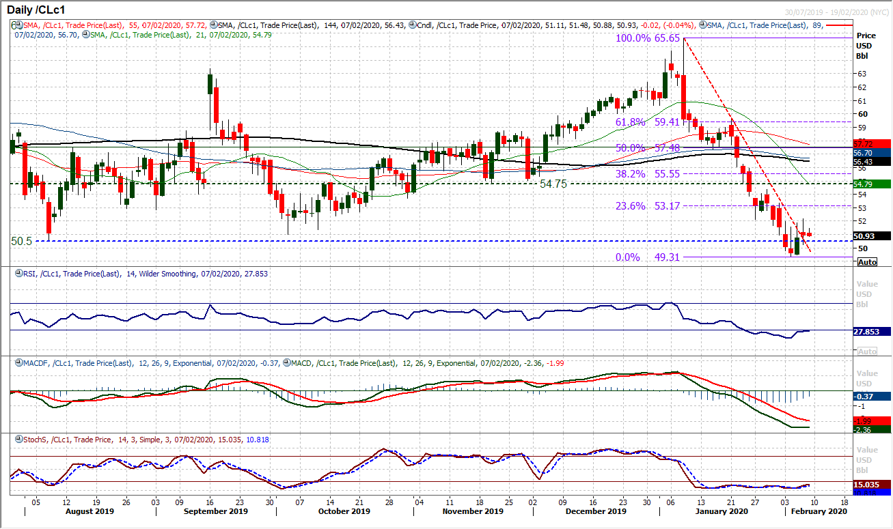The image size is (893, 529).
Task: Open the 30/07/2019 - 19/02/2020 date range
Action: click(837, 10)
